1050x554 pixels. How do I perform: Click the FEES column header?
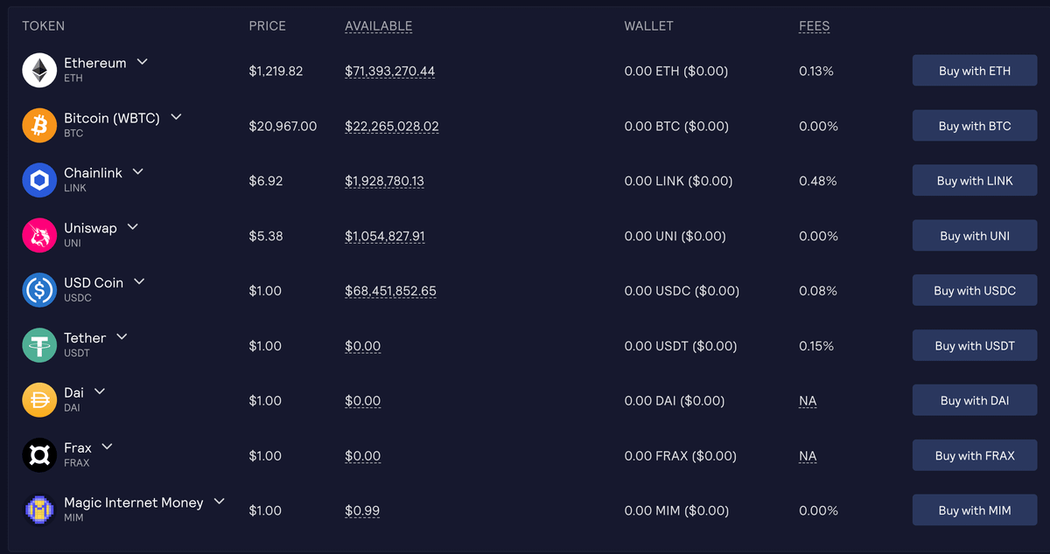(x=814, y=26)
